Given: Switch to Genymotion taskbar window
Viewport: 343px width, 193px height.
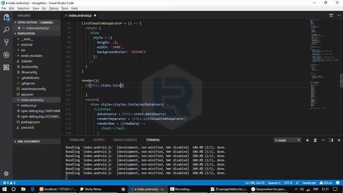Looking at the screenshot, I should 269,189.
